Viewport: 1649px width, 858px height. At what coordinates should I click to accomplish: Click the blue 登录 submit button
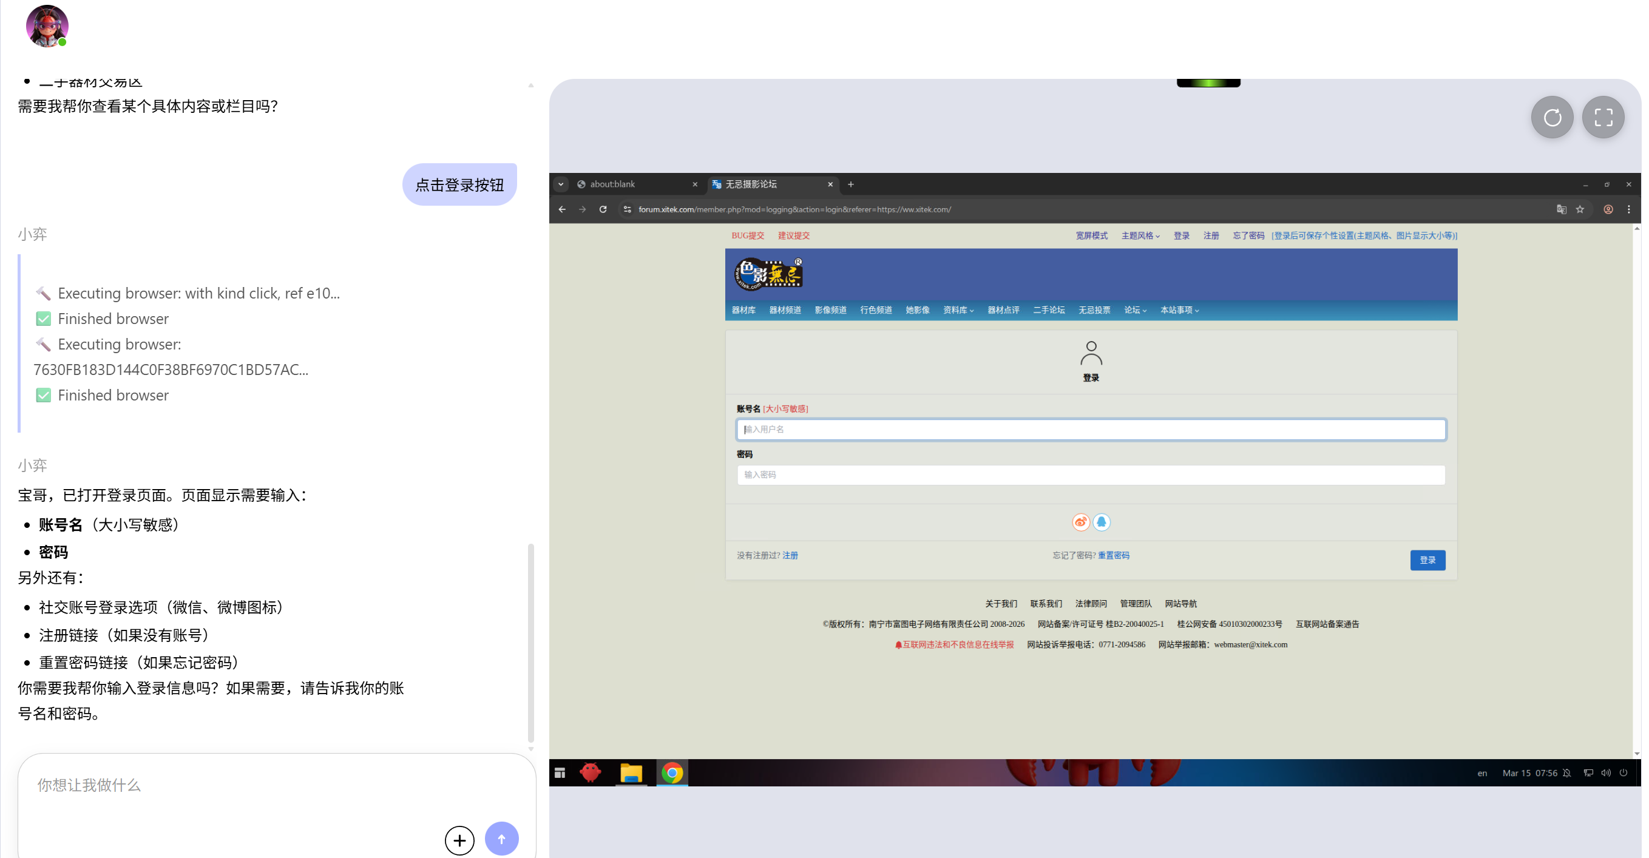coord(1427,561)
